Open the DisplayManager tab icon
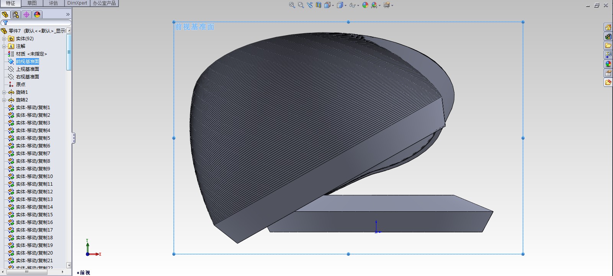The height and width of the screenshot is (276, 613). 37,15
